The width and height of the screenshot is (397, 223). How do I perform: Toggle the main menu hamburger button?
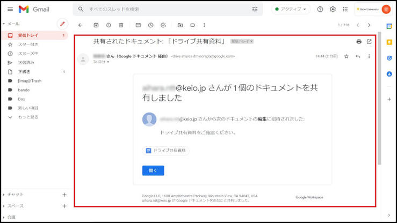pyautogui.click(x=10, y=9)
